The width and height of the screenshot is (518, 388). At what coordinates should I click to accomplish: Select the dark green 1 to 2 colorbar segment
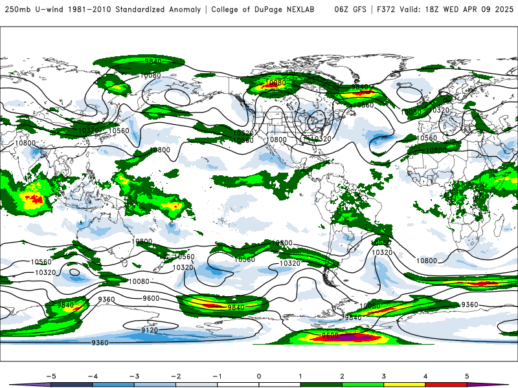click(x=321, y=385)
